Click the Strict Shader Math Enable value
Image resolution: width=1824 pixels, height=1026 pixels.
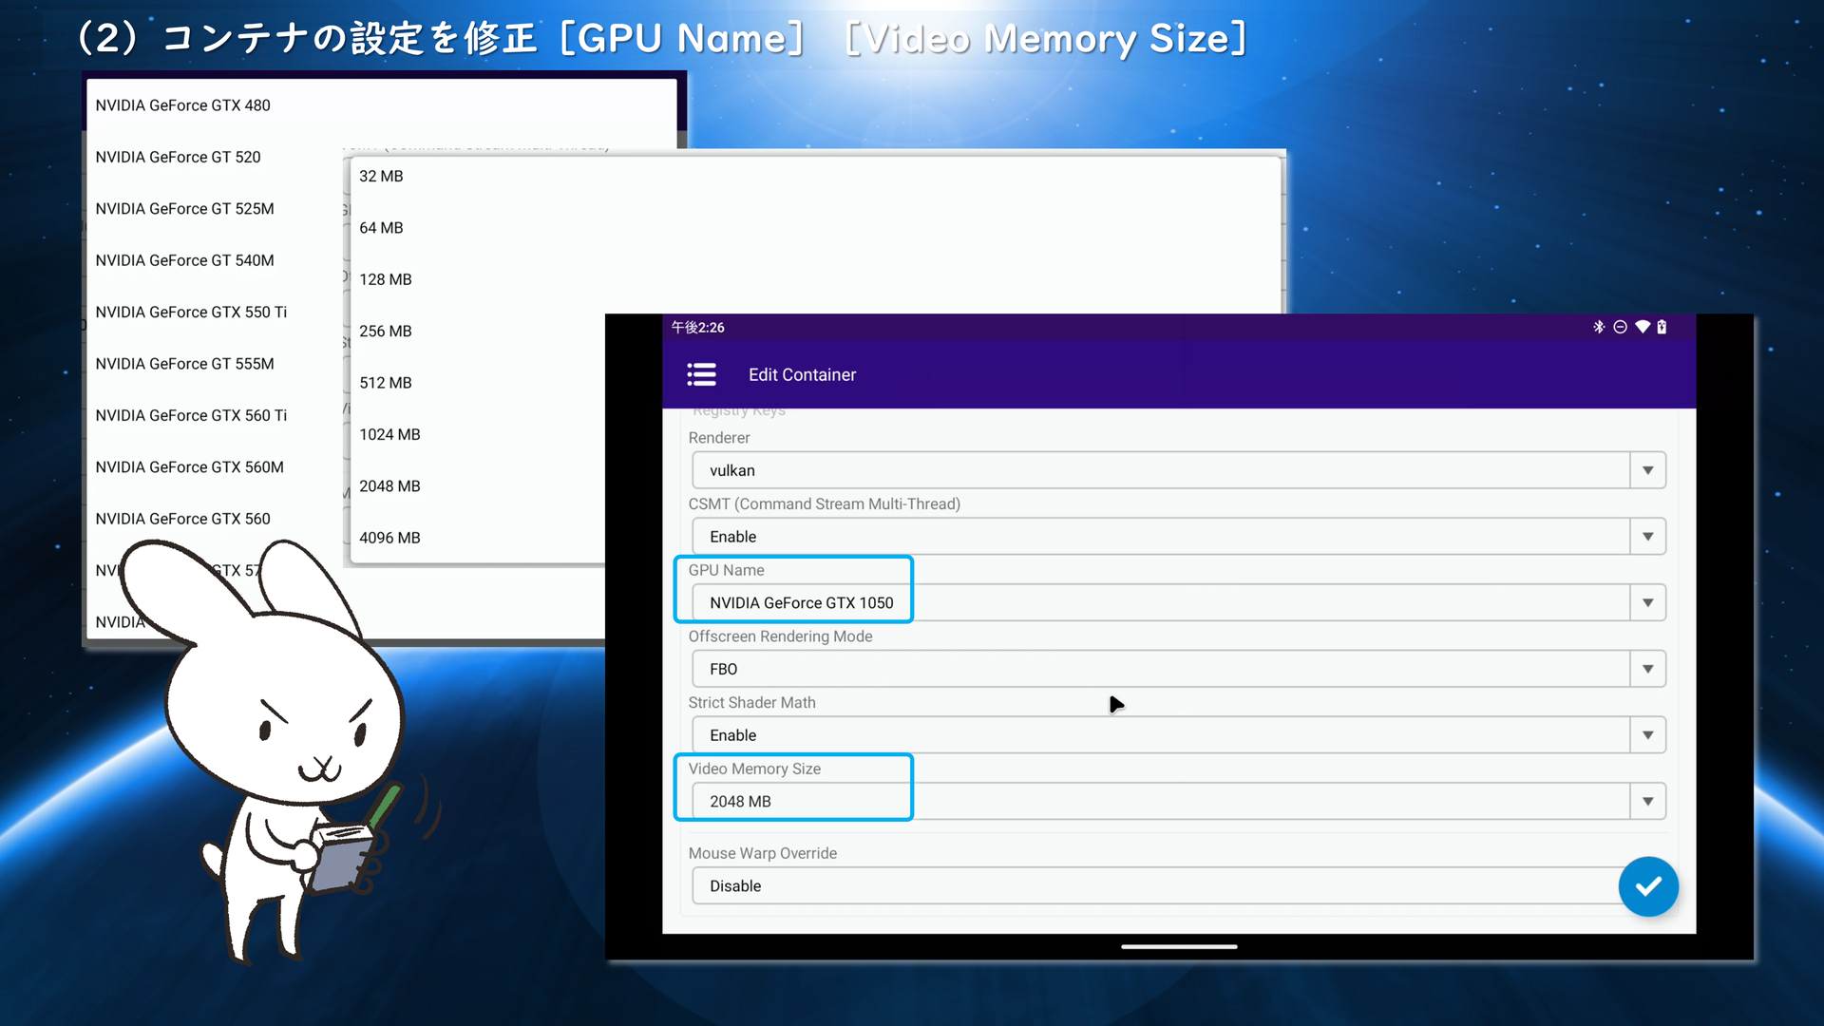pos(733,735)
